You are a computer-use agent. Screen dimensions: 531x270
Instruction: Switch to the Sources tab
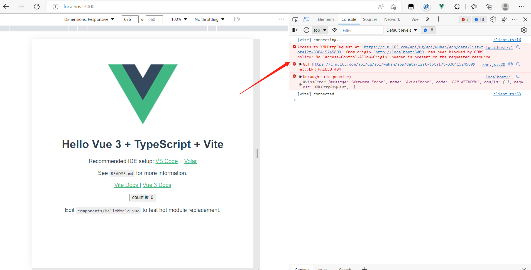[370, 19]
